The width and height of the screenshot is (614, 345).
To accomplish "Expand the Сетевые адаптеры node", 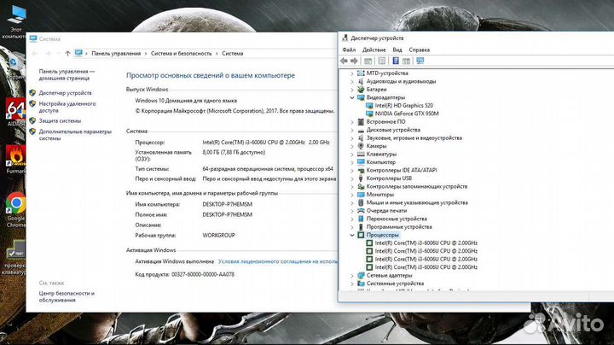I will (352, 276).
